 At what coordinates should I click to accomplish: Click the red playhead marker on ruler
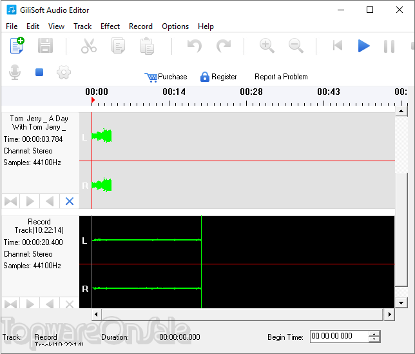click(x=93, y=100)
